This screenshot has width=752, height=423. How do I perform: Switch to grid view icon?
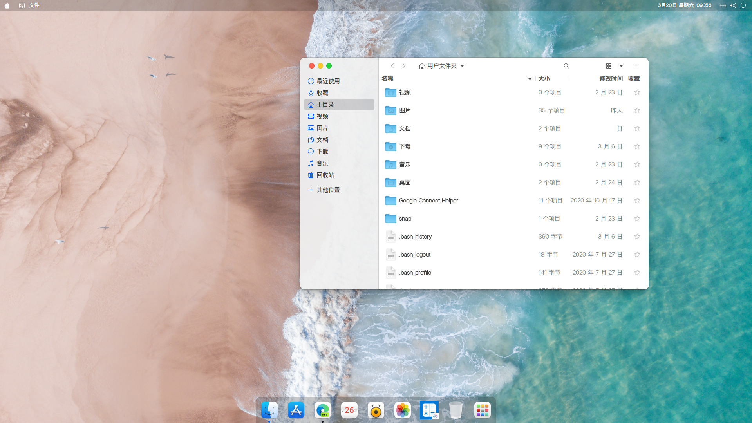[609, 66]
